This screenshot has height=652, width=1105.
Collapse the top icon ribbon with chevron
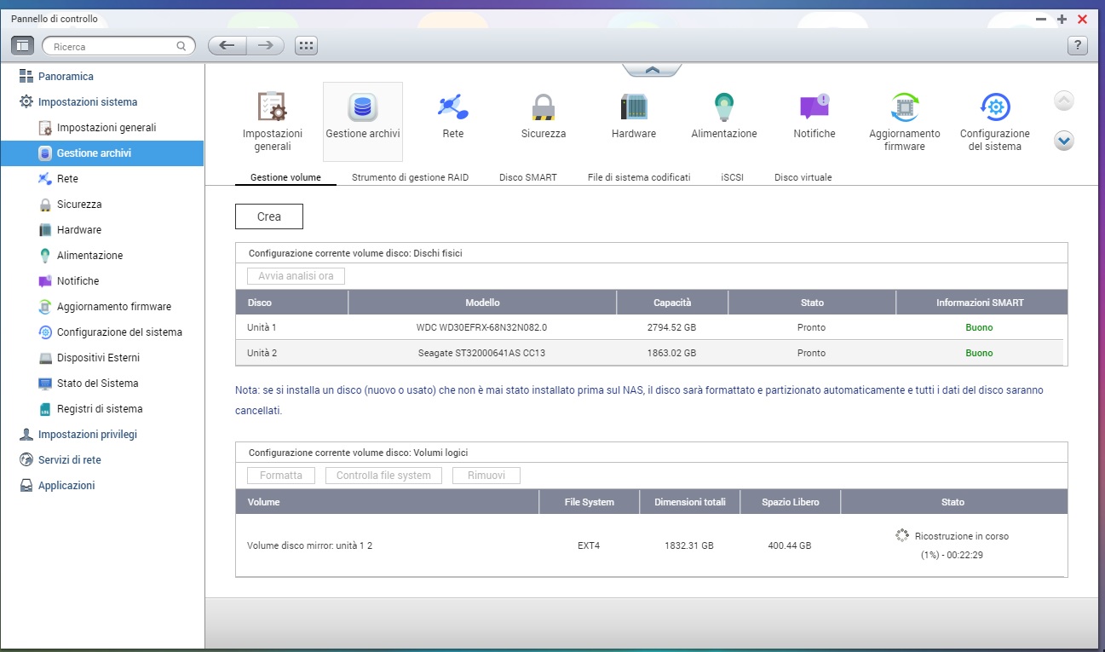[652, 70]
